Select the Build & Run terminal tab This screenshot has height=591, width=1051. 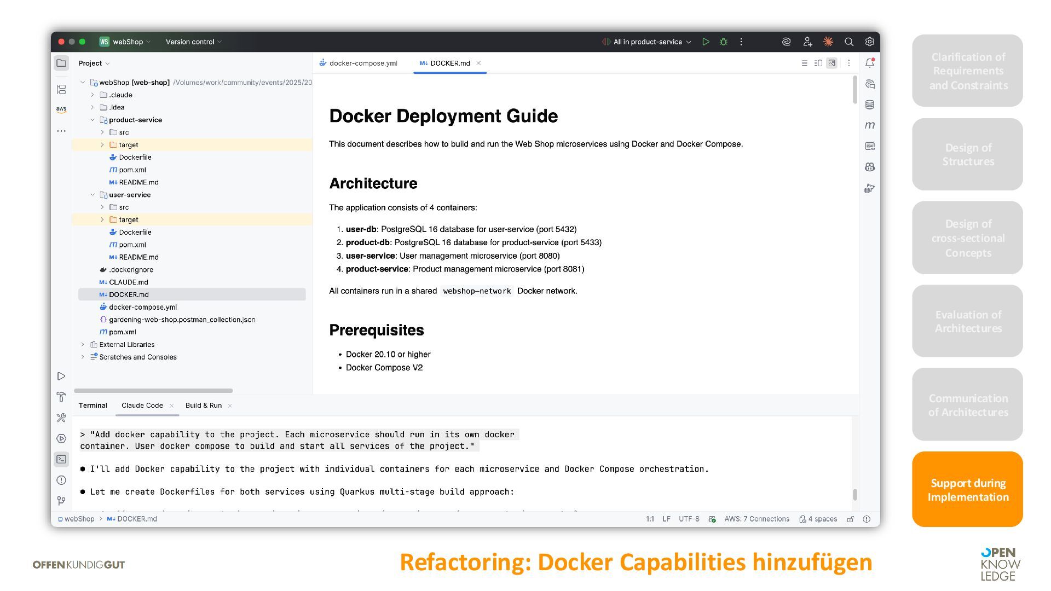203,405
